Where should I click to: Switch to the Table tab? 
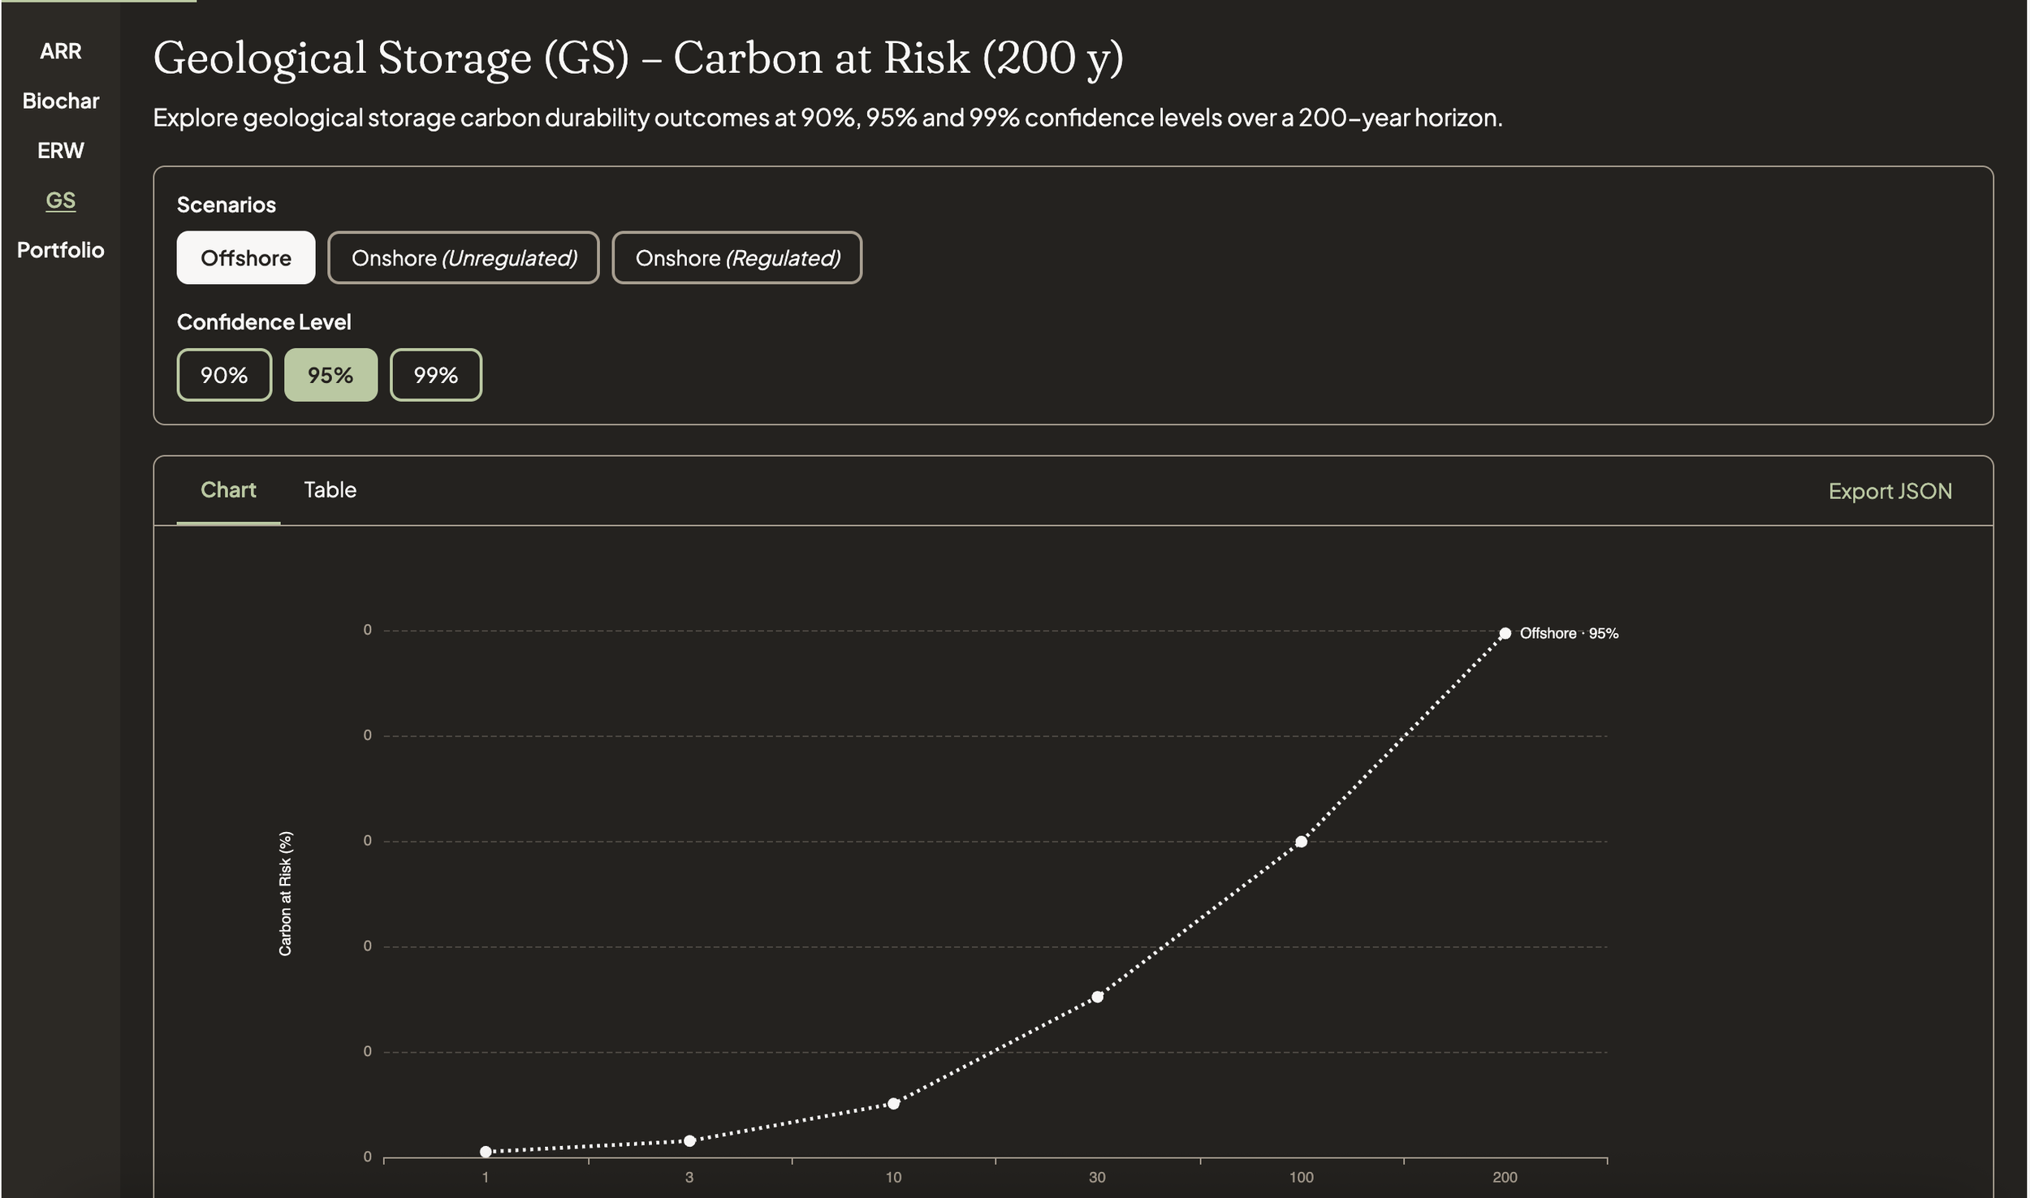point(330,489)
